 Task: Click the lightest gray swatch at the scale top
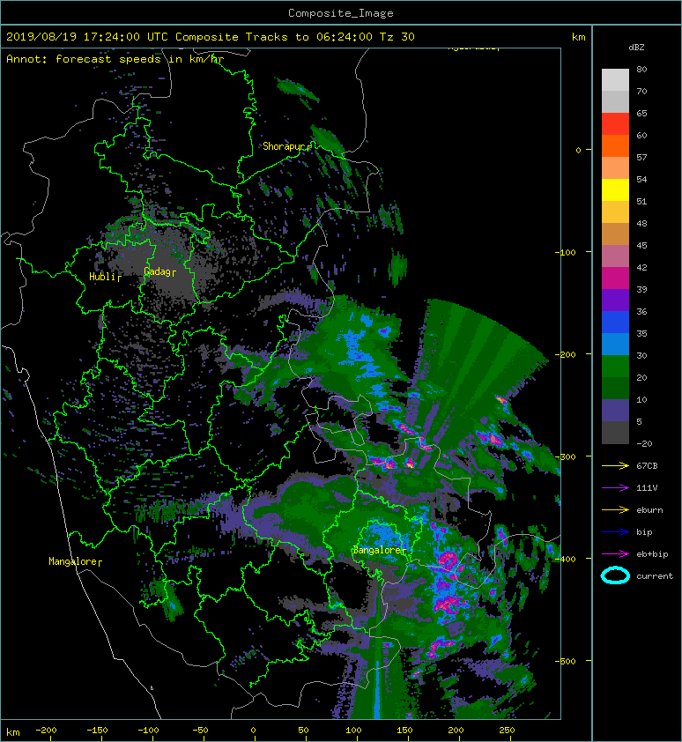coord(615,80)
